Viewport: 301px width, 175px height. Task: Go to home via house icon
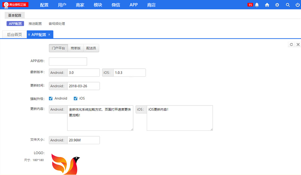pos(267,5)
